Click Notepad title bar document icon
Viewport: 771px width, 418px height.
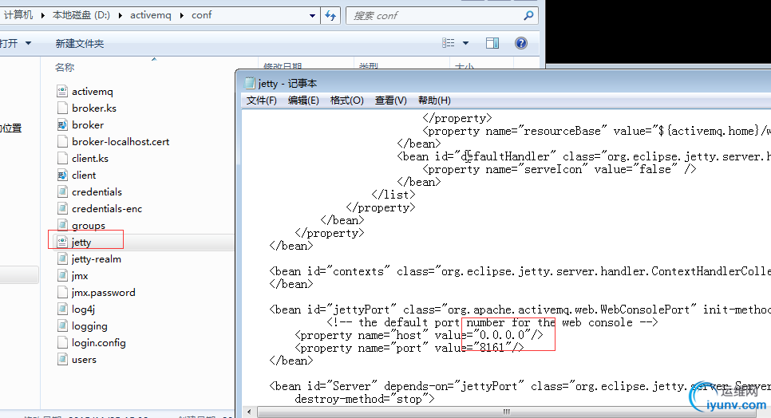(249, 83)
